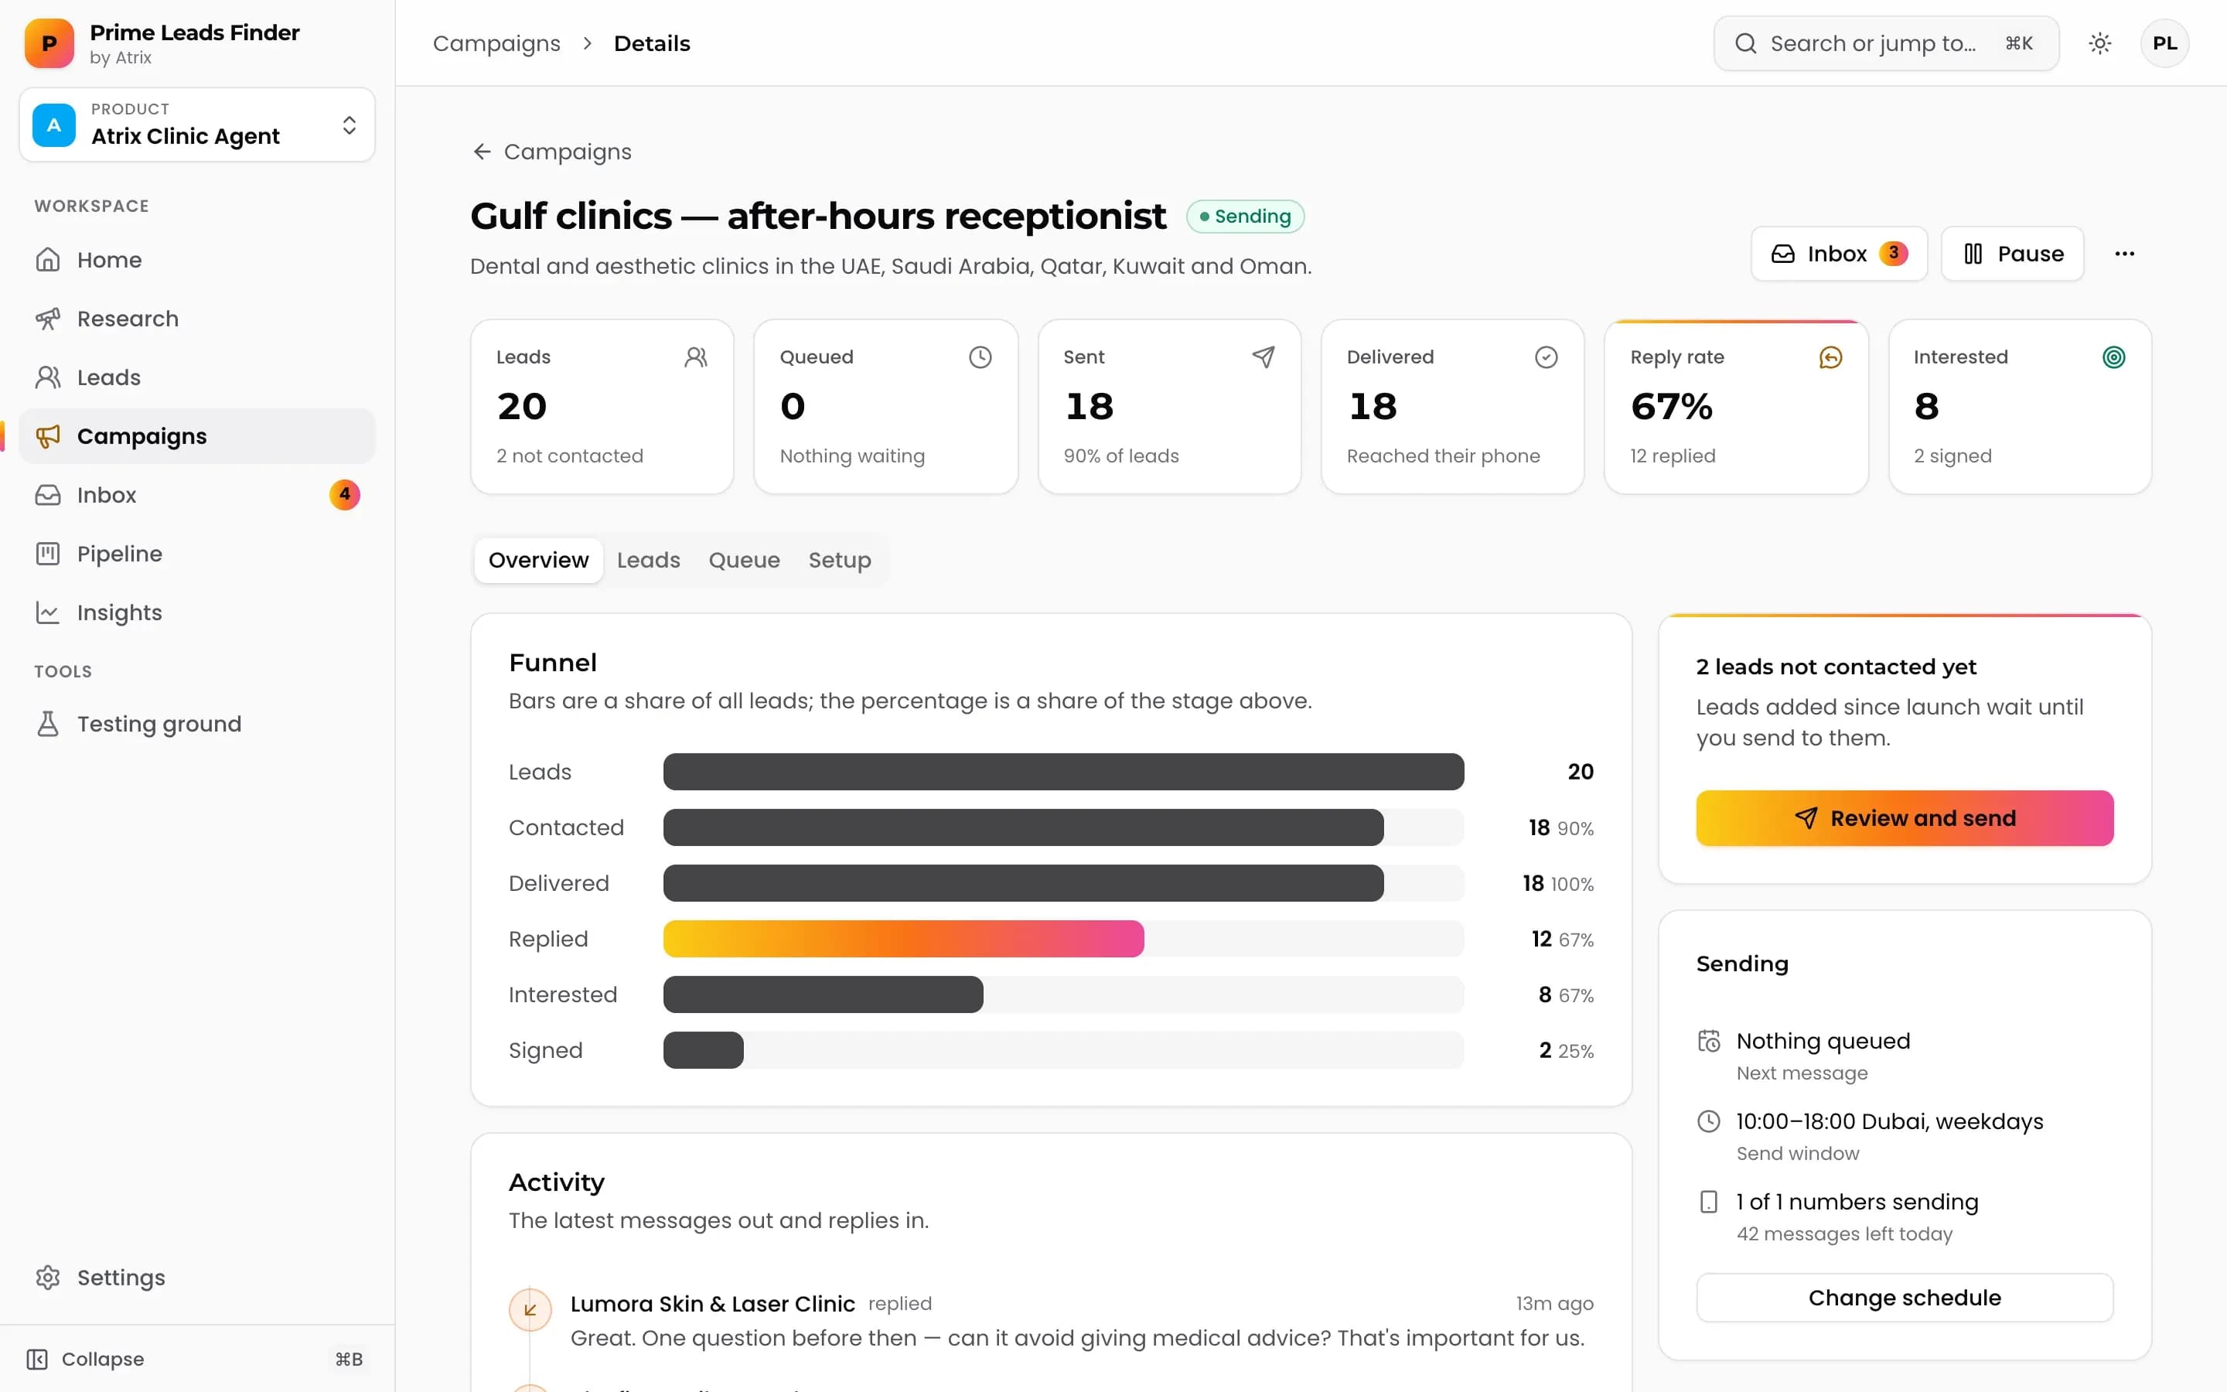The width and height of the screenshot is (2227, 1392).
Task: Open Leads in the sidebar navigation
Action: coord(197,377)
